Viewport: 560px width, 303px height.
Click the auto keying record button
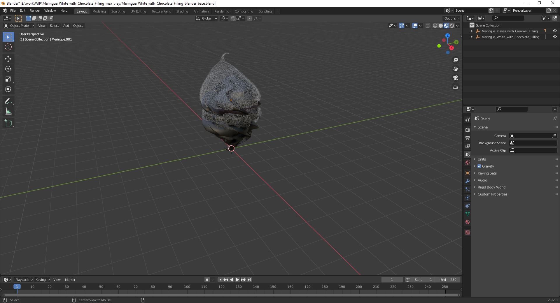(207, 280)
